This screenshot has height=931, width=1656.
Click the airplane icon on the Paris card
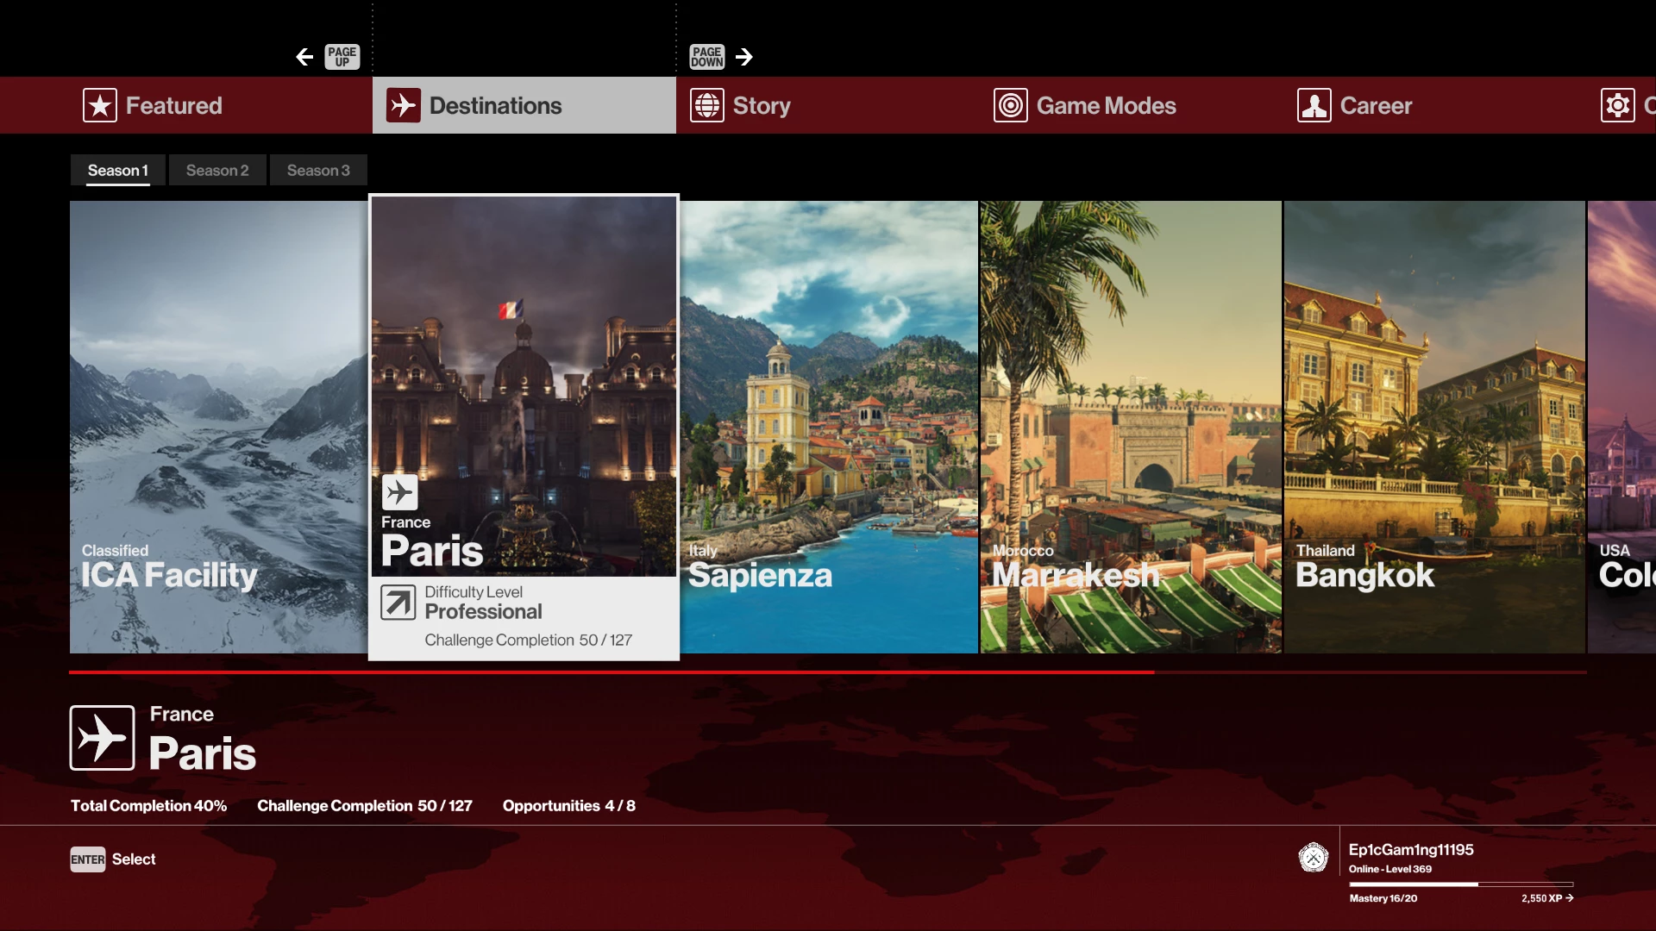point(400,492)
